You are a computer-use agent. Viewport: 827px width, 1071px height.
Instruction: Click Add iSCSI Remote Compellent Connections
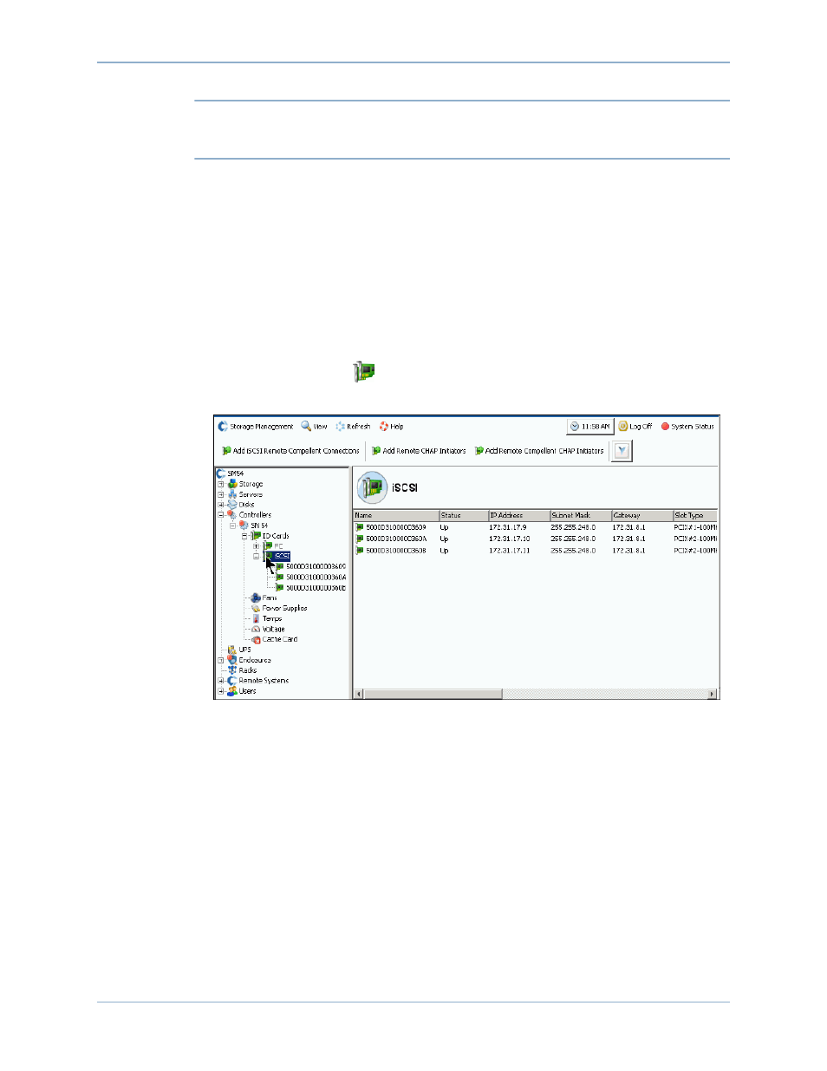click(291, 451)
